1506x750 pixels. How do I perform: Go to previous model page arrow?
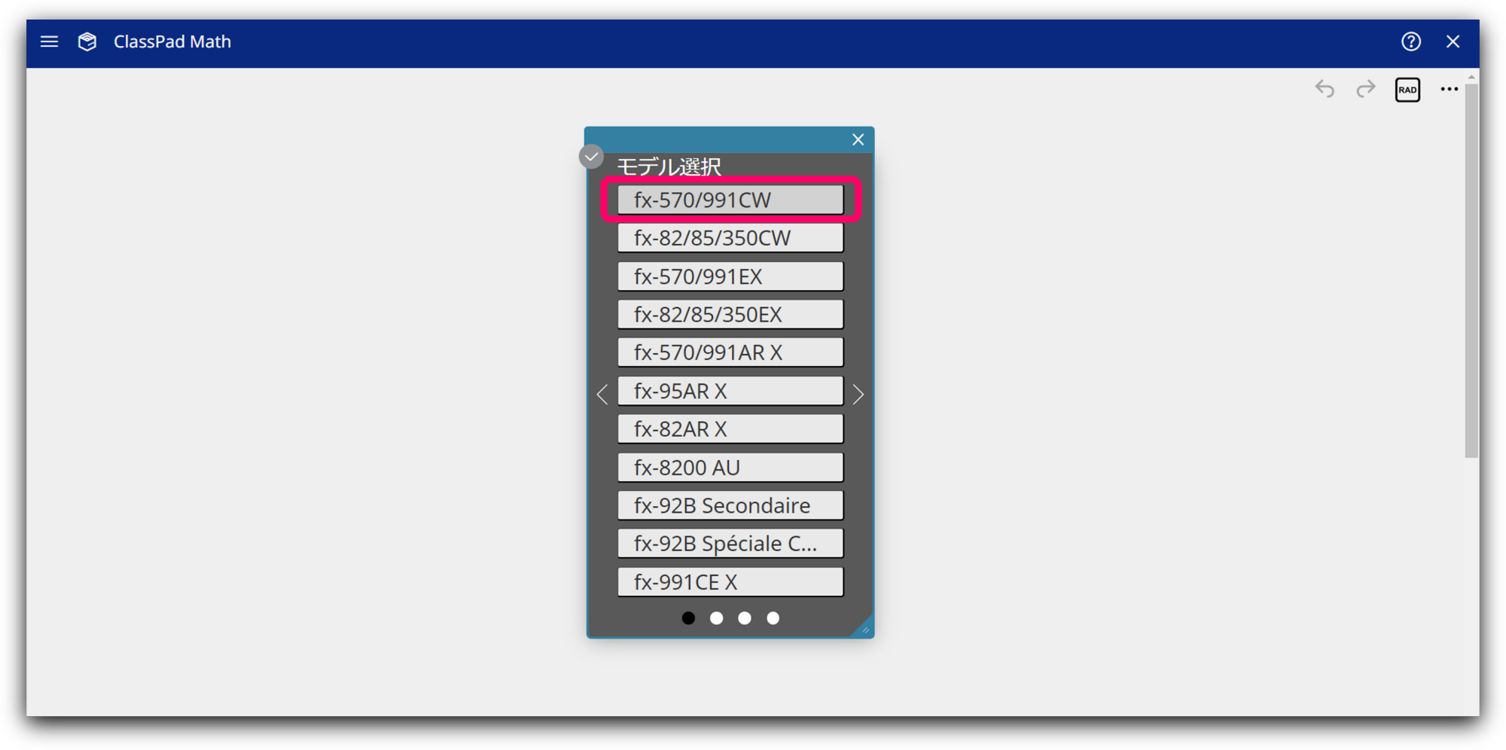pos(602,394)
